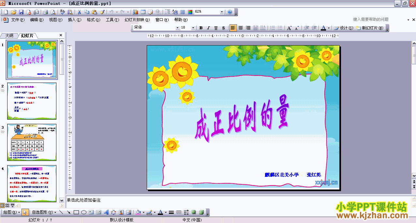Open the 插入 menu

pos(75,20)
